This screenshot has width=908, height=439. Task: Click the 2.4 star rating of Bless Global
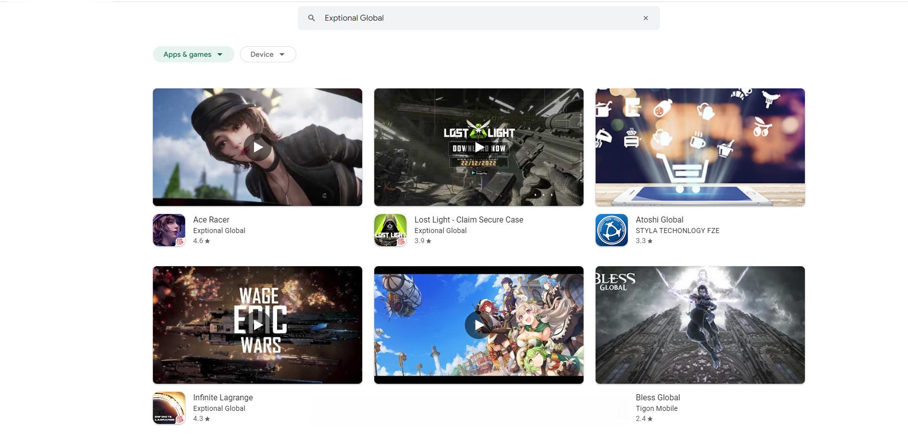point(644,419)
